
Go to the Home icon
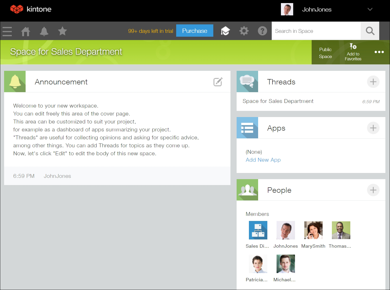tap(25, 31)
